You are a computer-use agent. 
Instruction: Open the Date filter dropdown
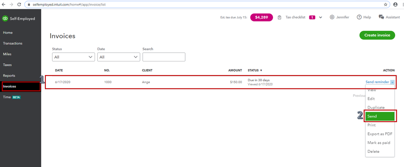click(118, 57)
